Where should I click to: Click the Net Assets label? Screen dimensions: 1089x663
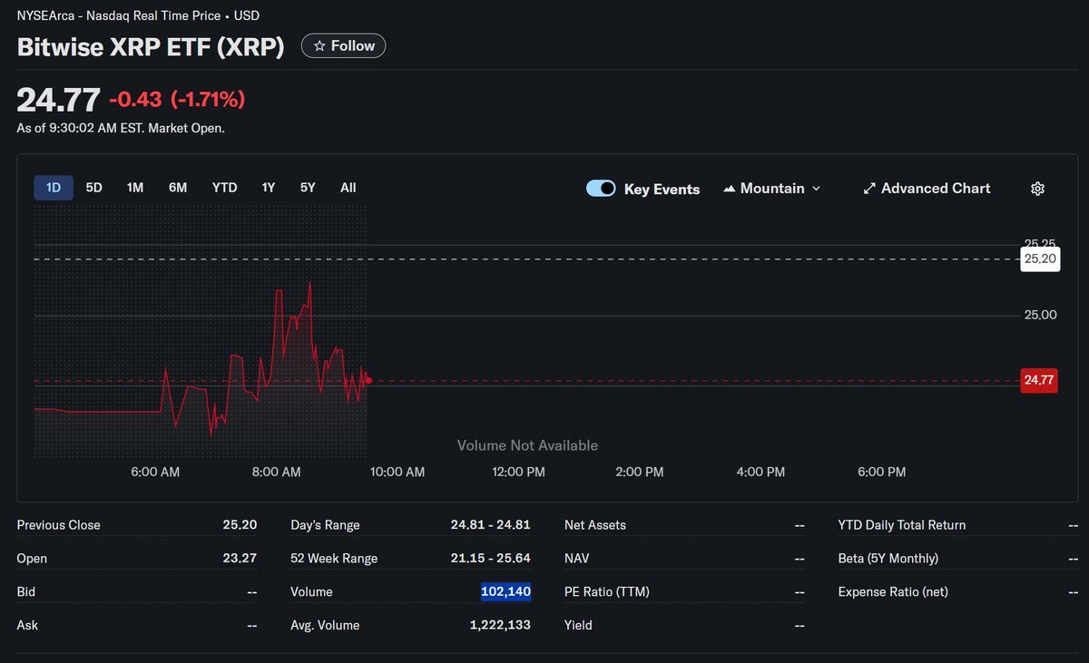[595, 525]
